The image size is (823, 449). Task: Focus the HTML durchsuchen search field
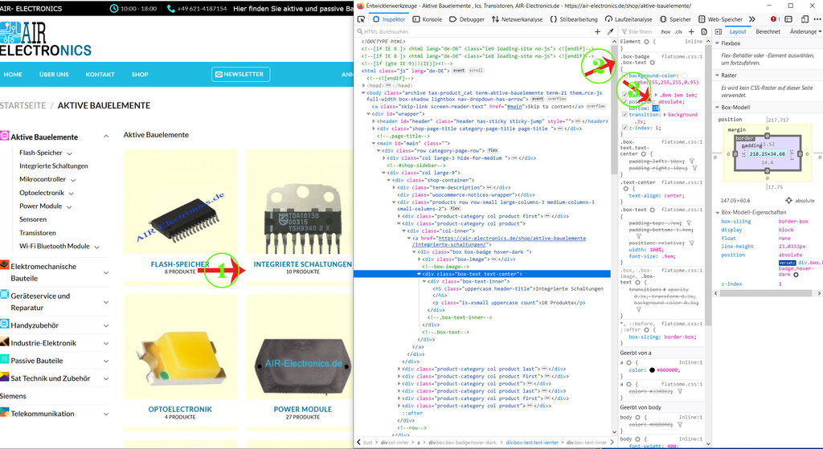(x=475, y=31)
